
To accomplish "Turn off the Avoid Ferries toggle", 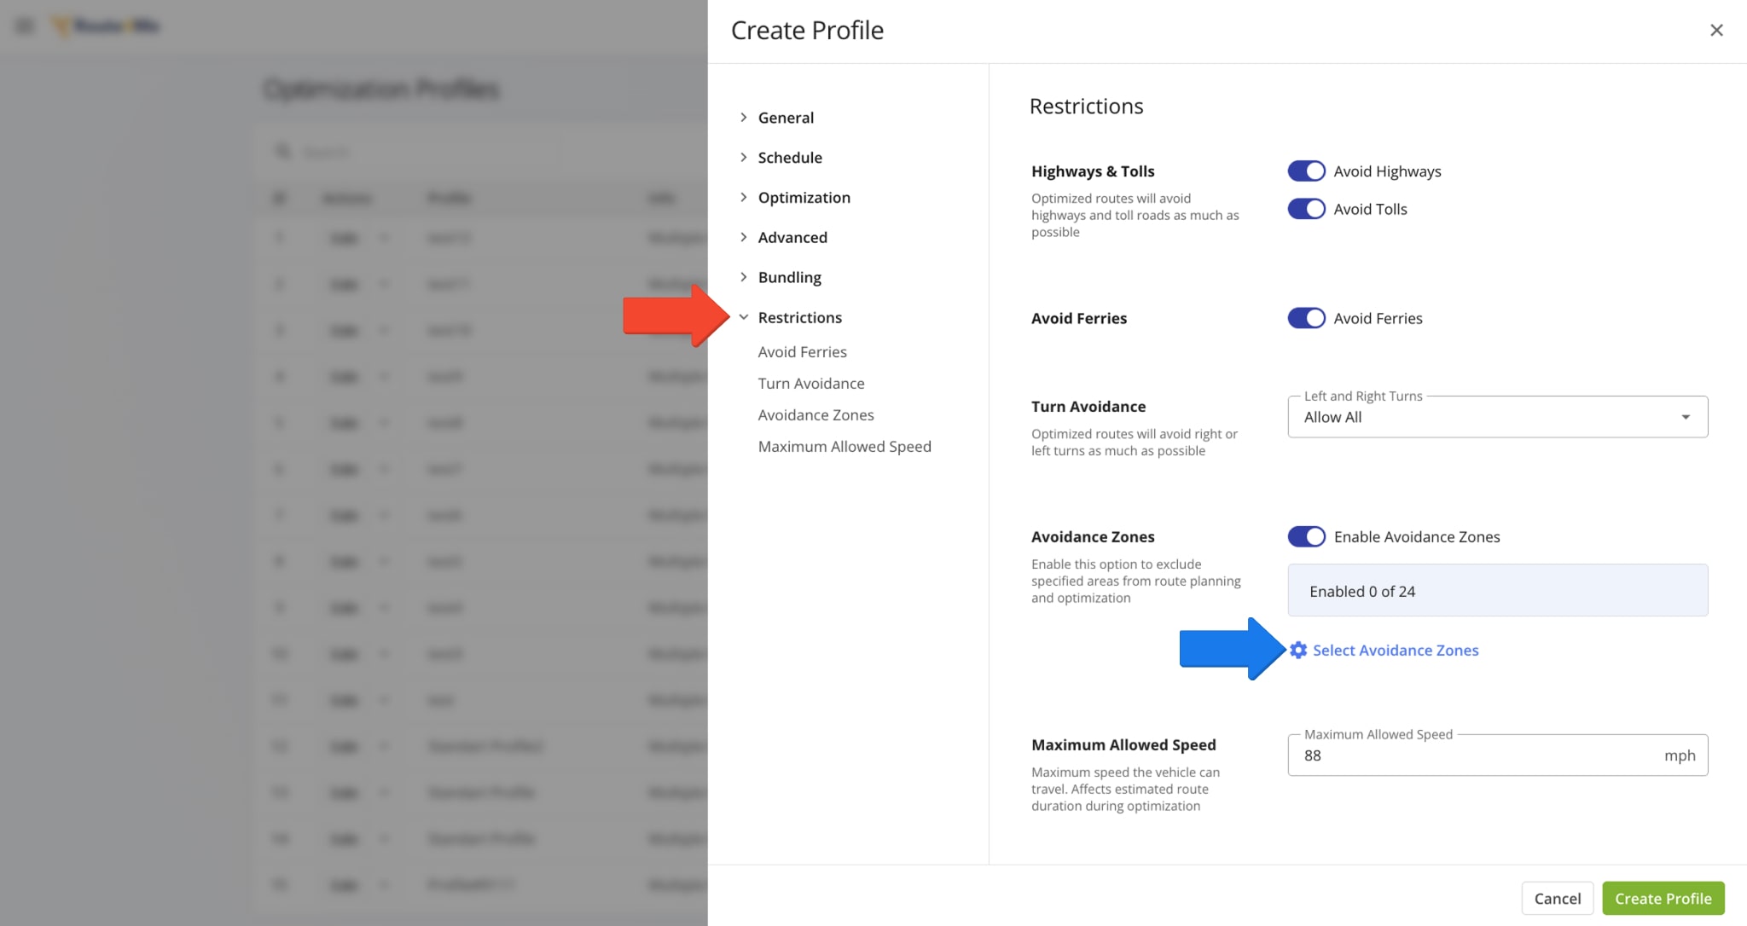I will [x=1306, y=318].
